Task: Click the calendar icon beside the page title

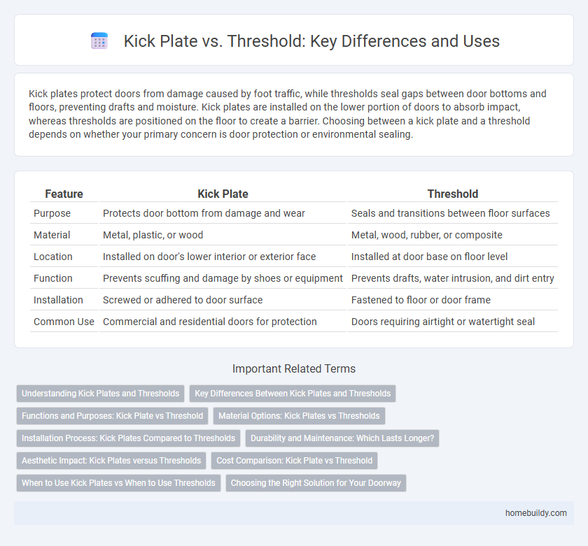Action: [x=99, y=41]
